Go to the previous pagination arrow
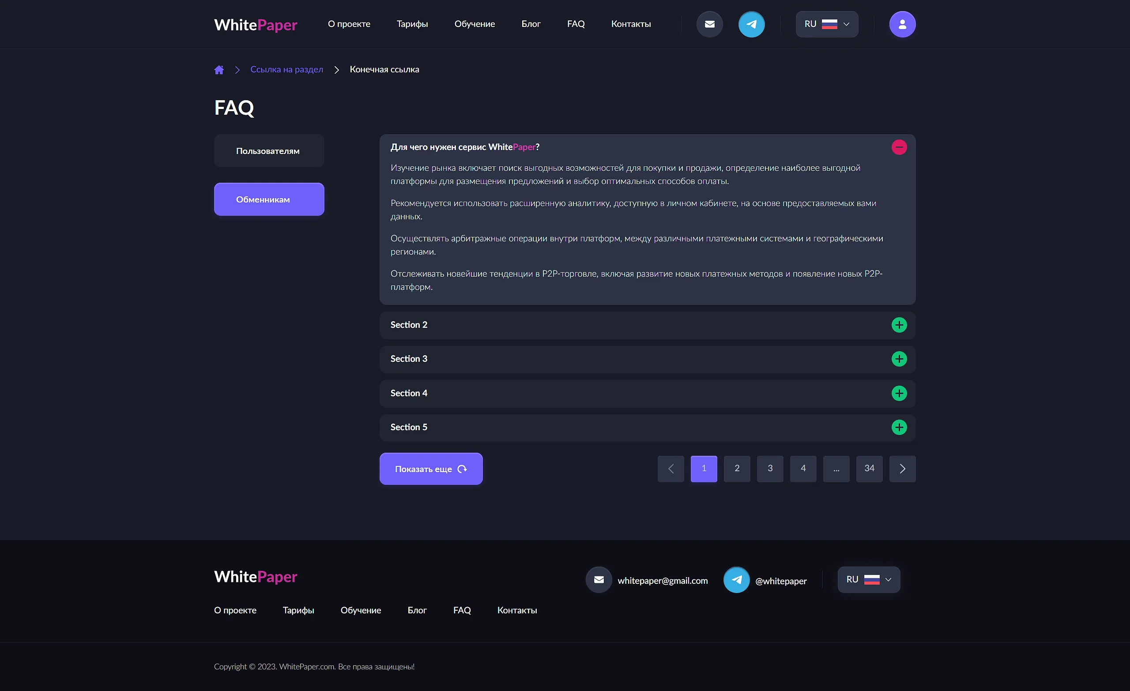This screenshot has height=691, width=1130. (x=670, y=469)
